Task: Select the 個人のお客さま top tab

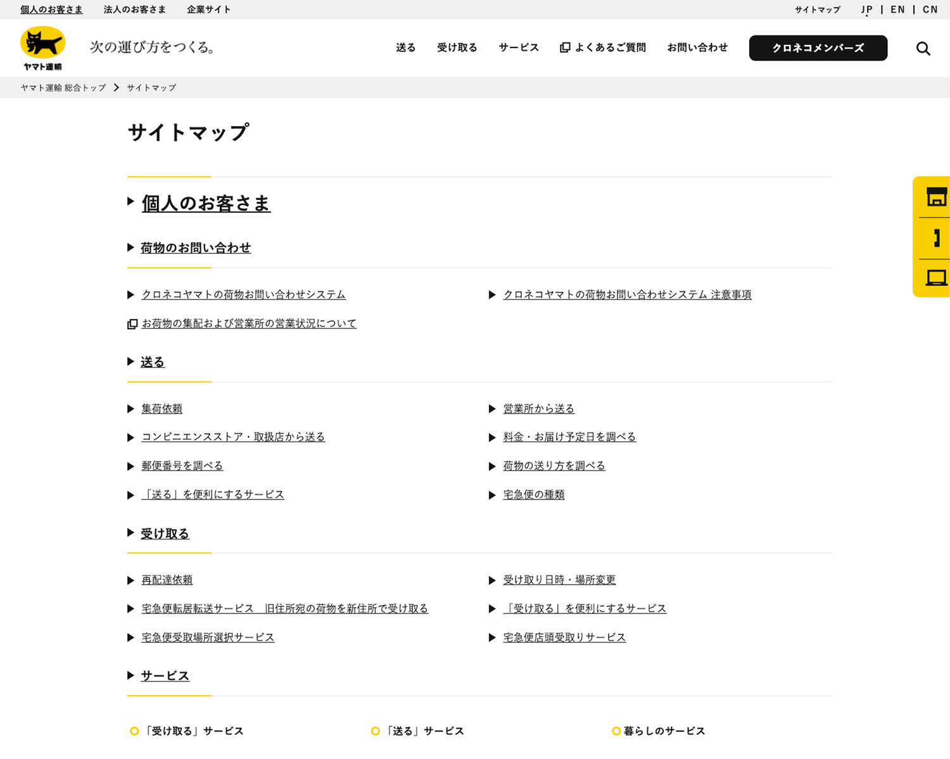Action: coord(51,9)
